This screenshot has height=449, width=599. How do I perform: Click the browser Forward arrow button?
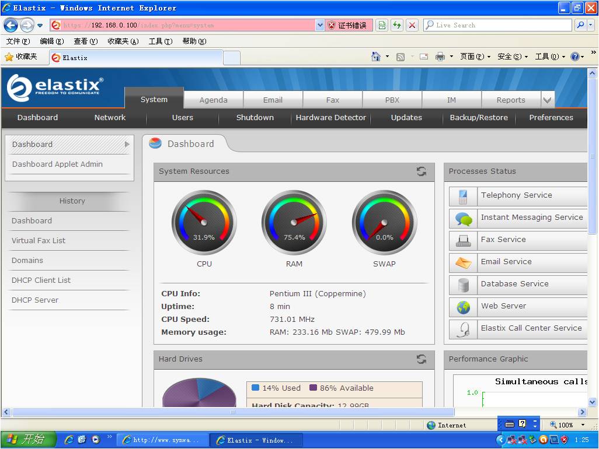(27, 26)
